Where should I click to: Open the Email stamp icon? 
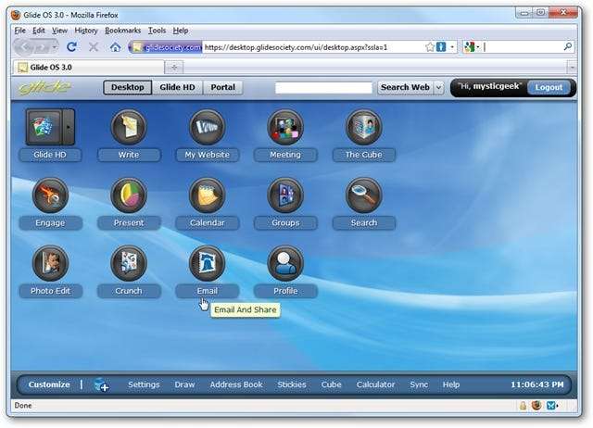pos(207,263)
